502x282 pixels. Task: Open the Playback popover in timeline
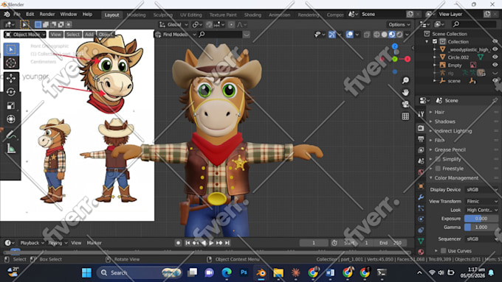pyautogui.click(x=32, y=243)
